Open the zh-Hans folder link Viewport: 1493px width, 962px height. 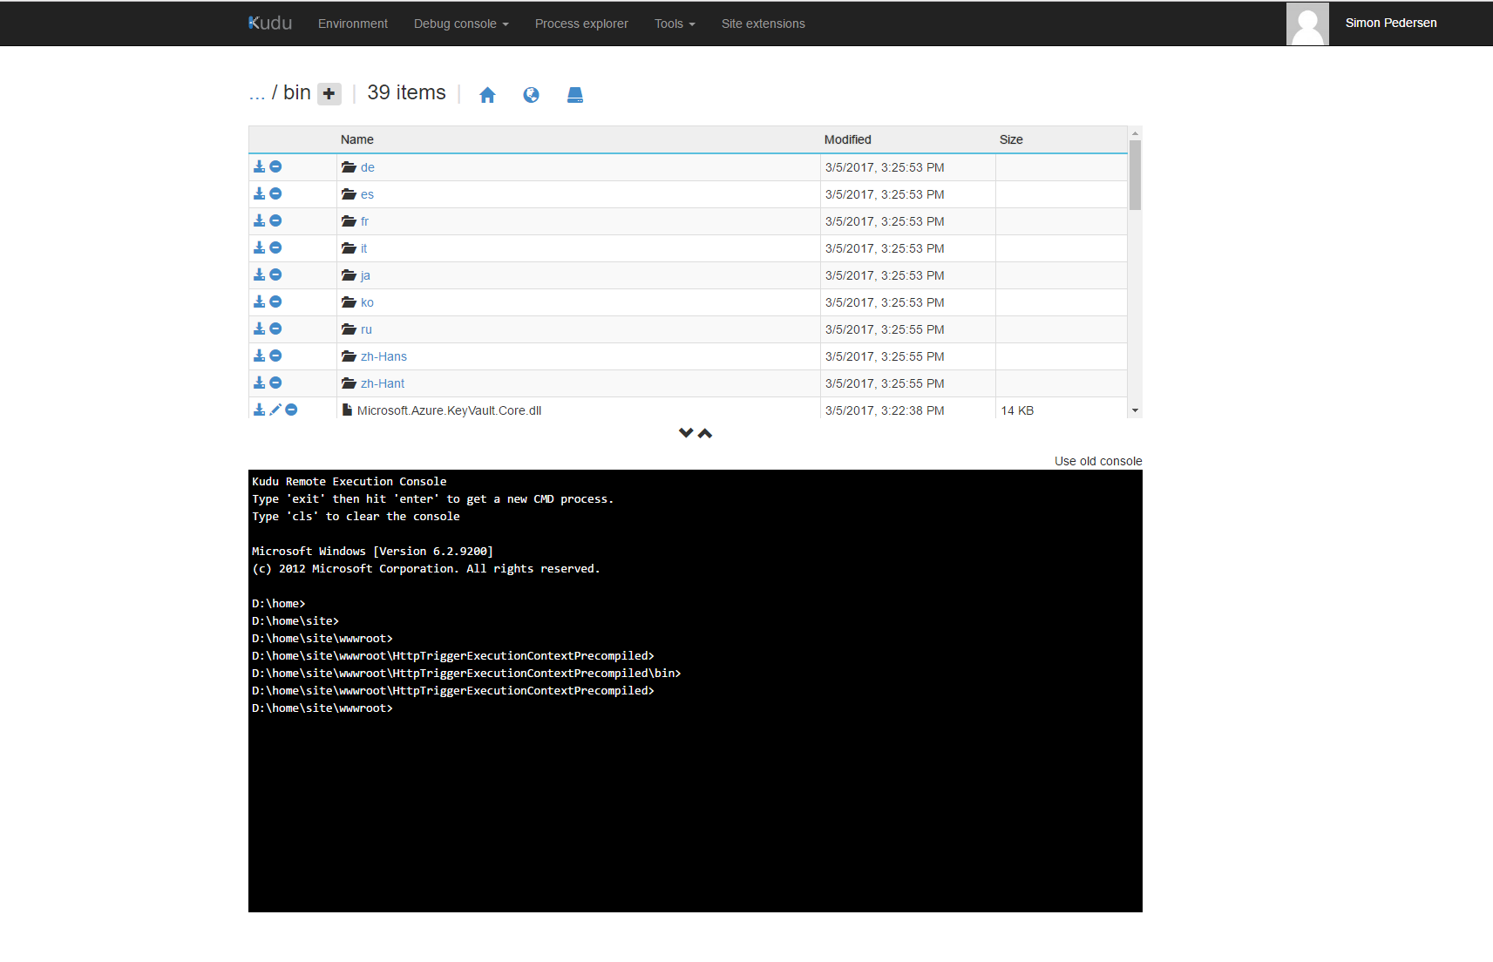[x=383, y=356]
